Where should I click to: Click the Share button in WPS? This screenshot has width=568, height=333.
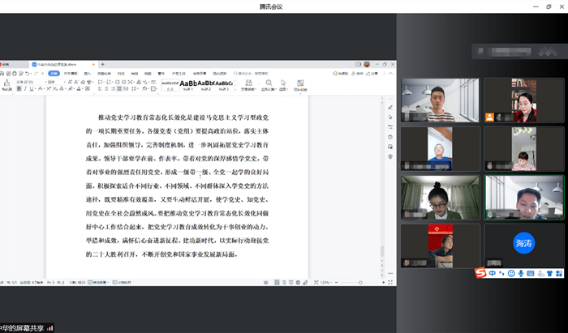[372, 74]
